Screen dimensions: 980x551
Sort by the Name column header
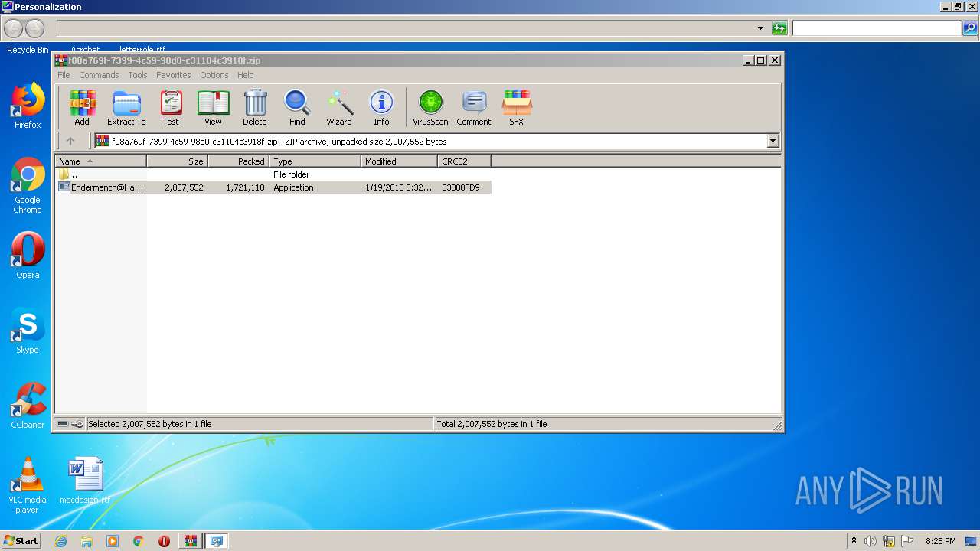point(101,161)
